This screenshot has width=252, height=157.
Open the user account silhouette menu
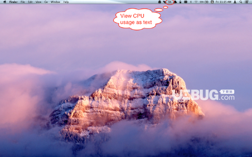tap(235, 2)
